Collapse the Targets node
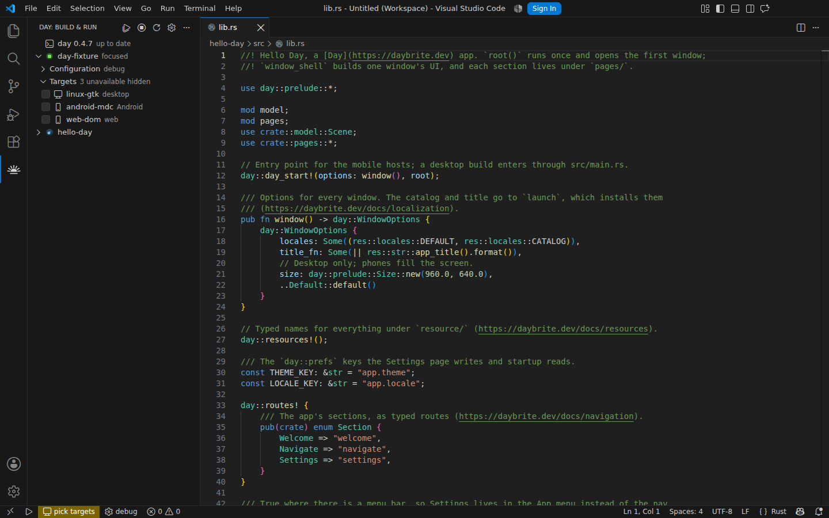Viewport: 829px width, 518px height. tap(43, 82)
